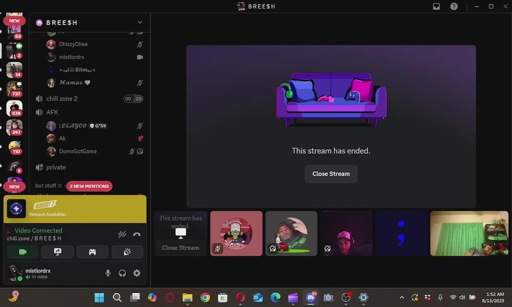
Task: Turn off camera with green video button
Action: point(23,252)
